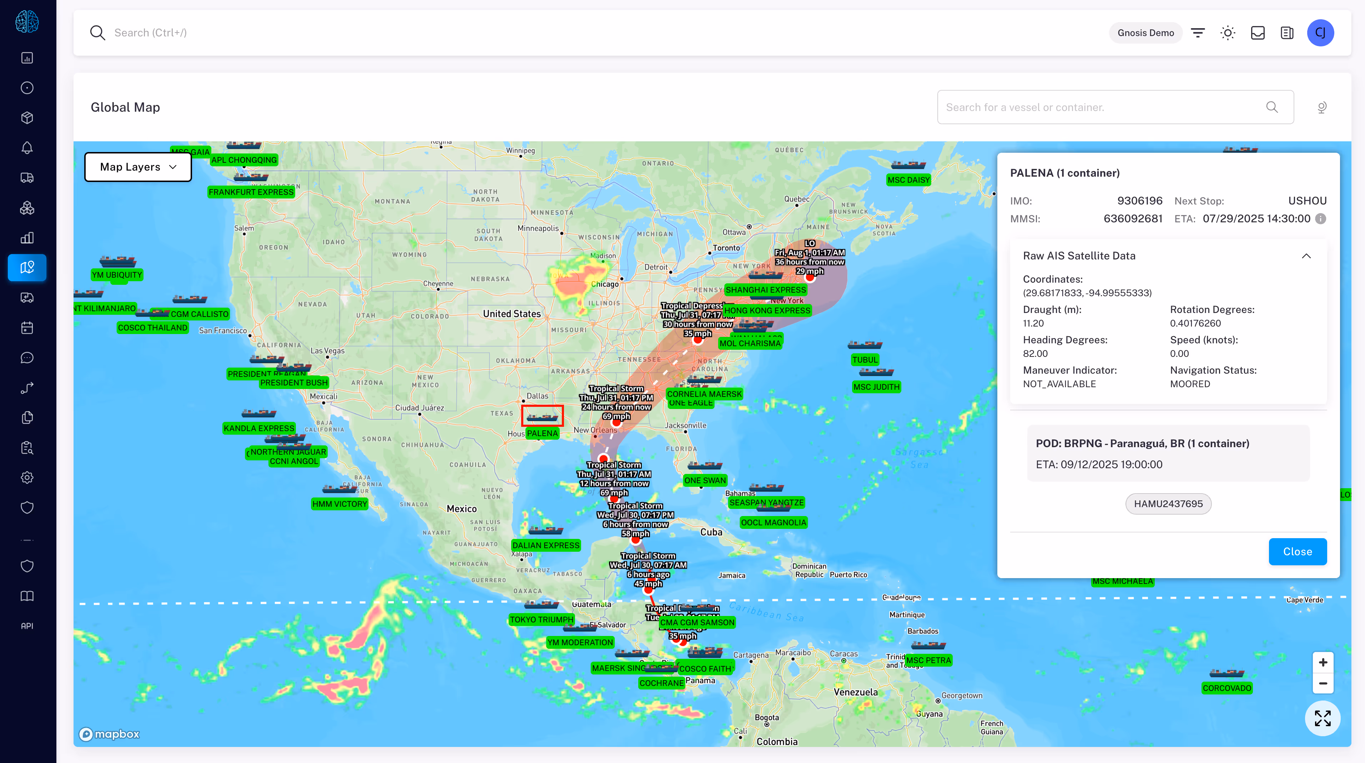
Task: Click ETA info circle icon
Action: tap(1321, 219)
